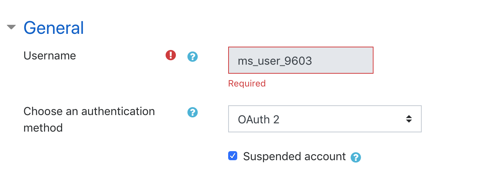
Task: Untick the Suspended account checkbox
Action: (233, 156)
